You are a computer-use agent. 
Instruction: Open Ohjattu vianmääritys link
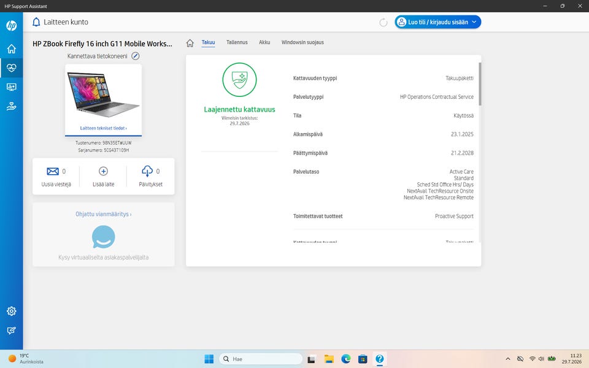click(x=103, y=214)
